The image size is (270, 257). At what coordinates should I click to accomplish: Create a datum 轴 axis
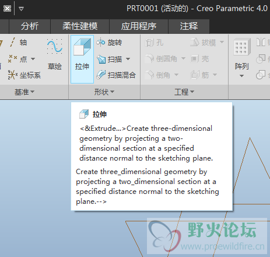(18, 43)
